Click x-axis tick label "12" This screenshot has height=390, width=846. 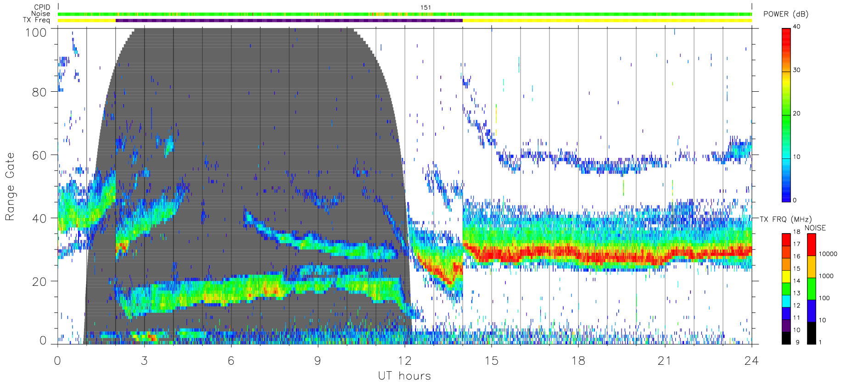coord(404,361)
